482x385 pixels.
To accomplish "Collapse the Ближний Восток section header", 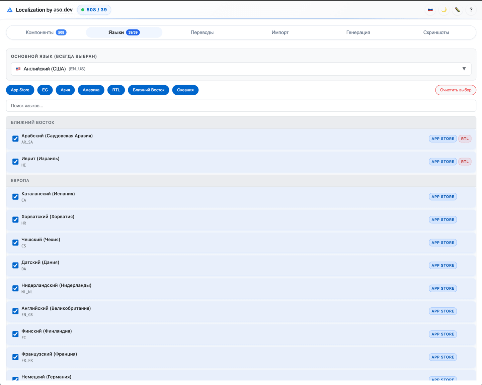I will [241, 122].
